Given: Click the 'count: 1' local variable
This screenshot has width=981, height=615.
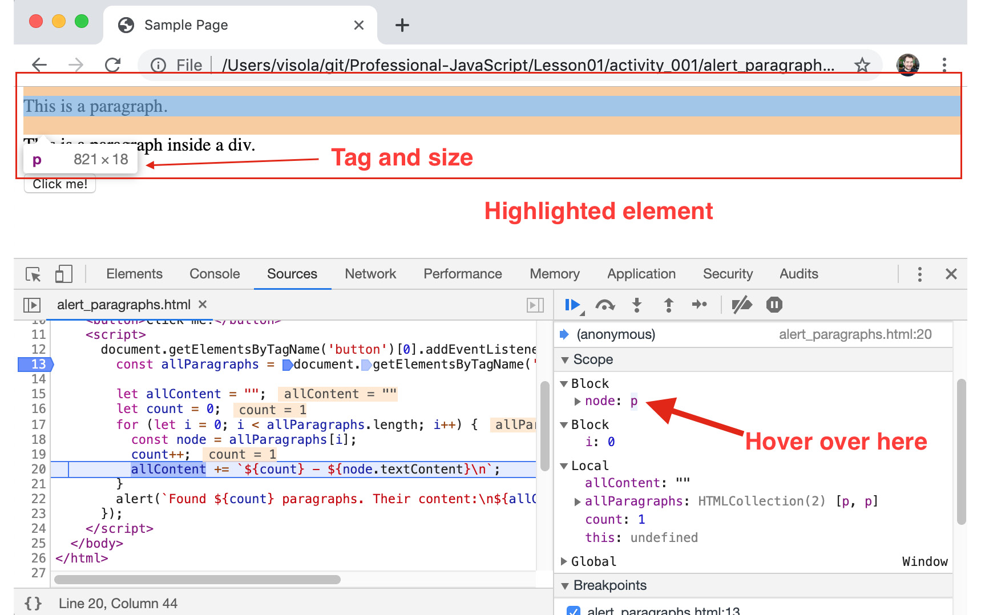Looking at the screenshot, I should [615, 520].
